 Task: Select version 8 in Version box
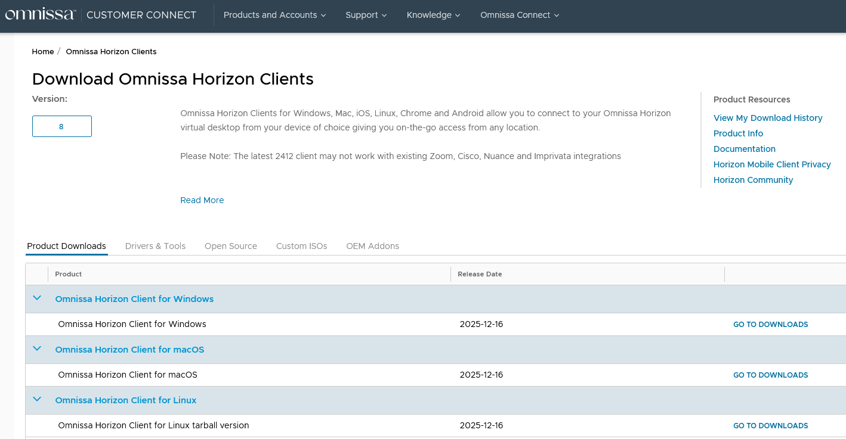61,126
